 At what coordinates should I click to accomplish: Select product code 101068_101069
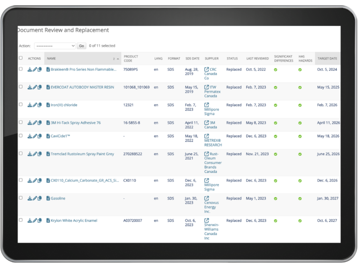coord(136,87)
